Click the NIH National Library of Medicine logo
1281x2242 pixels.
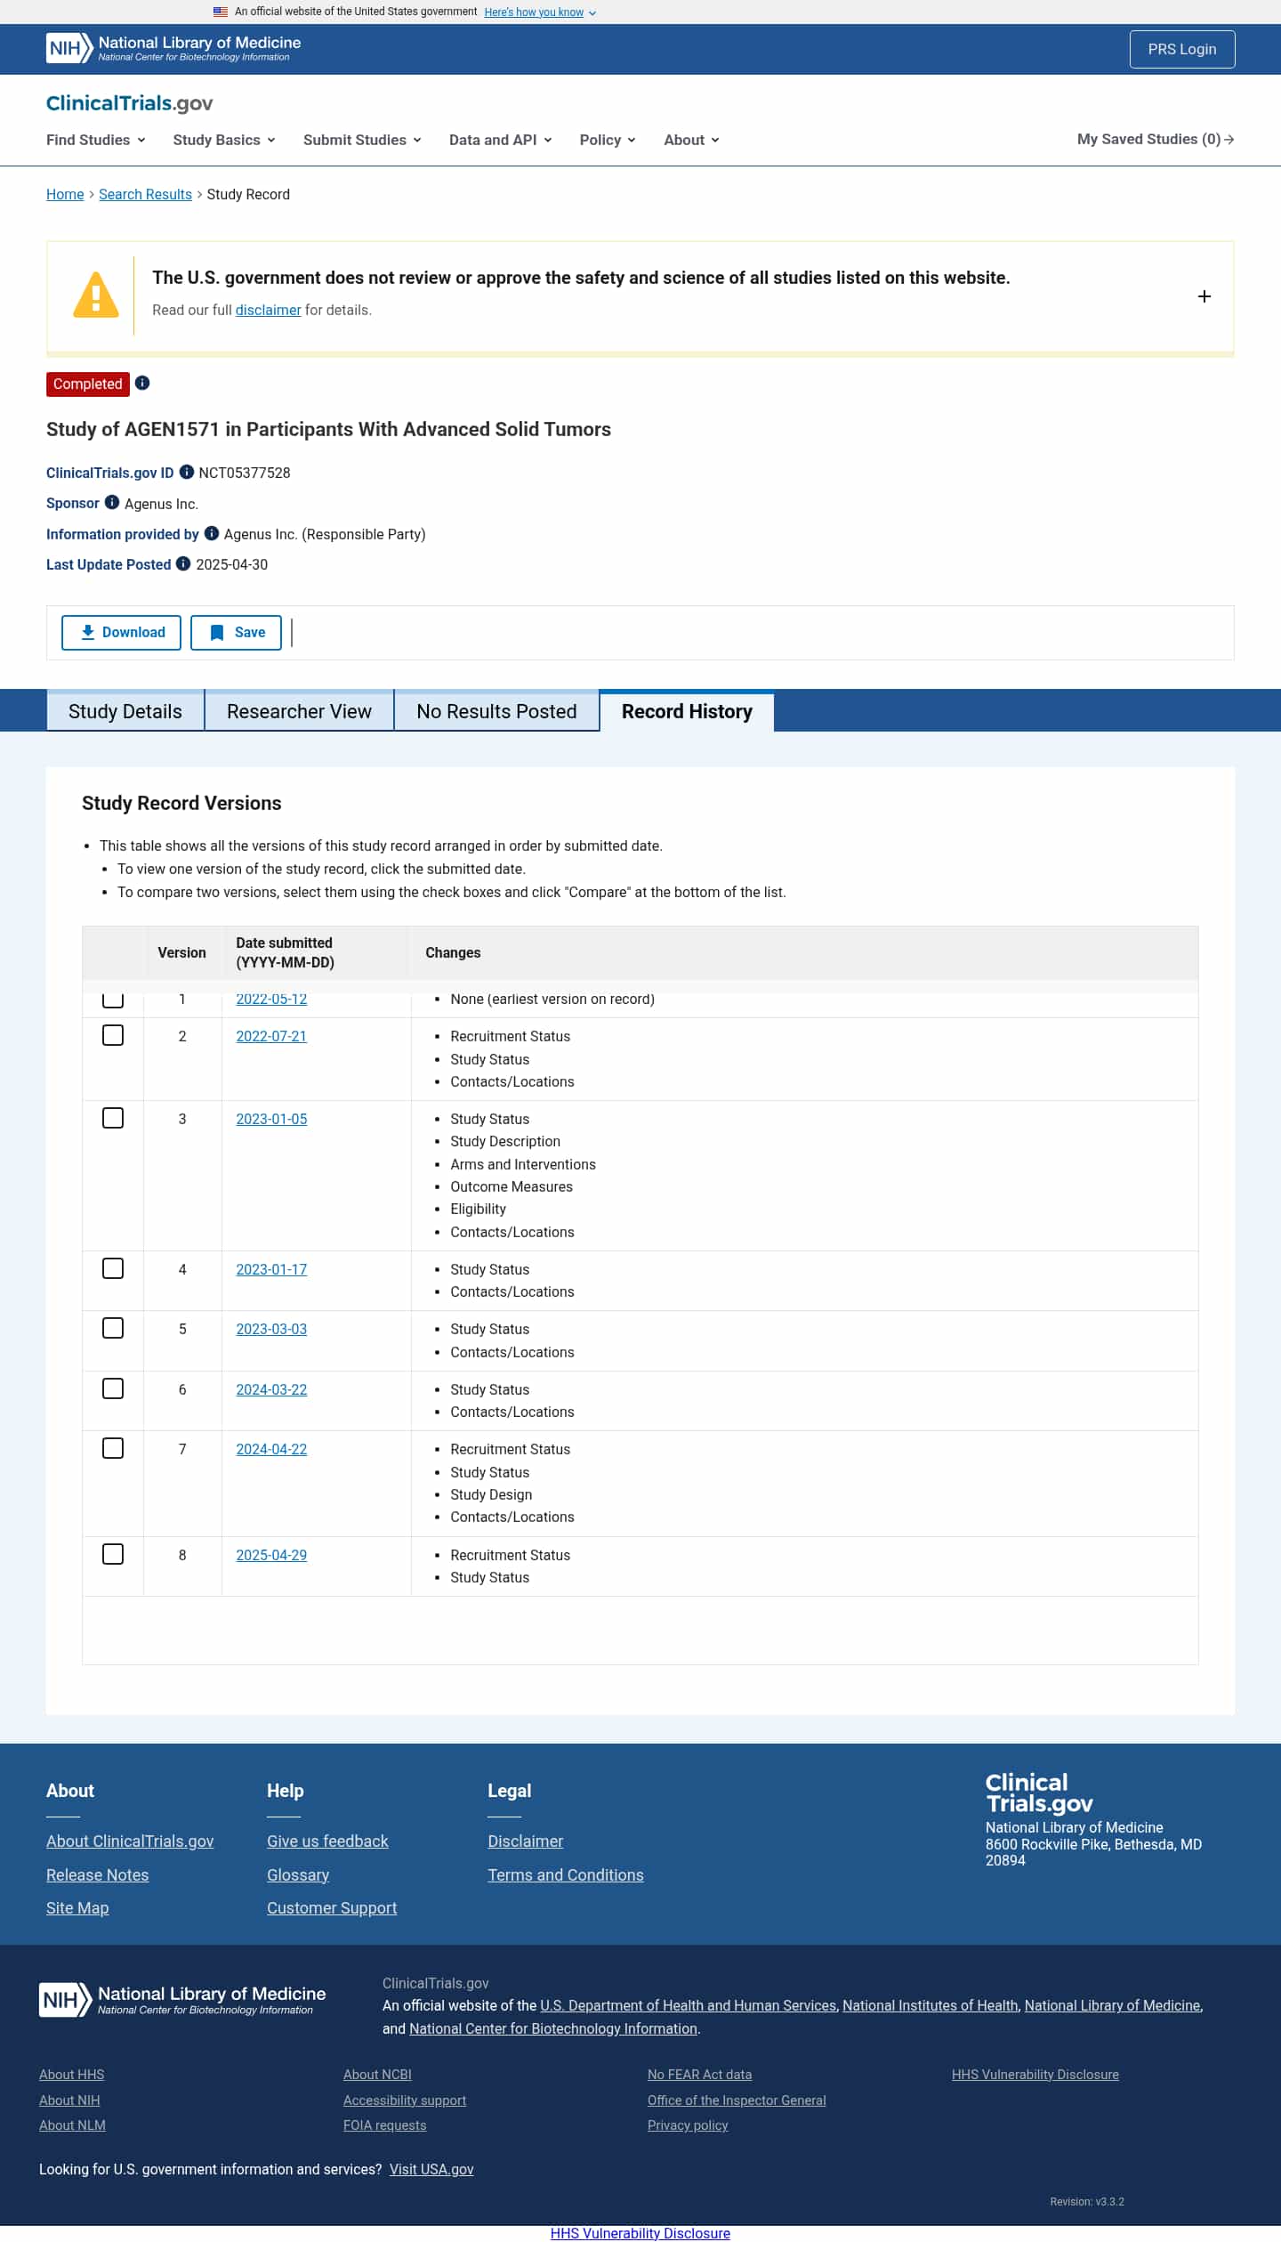click(x=173, y=49)
